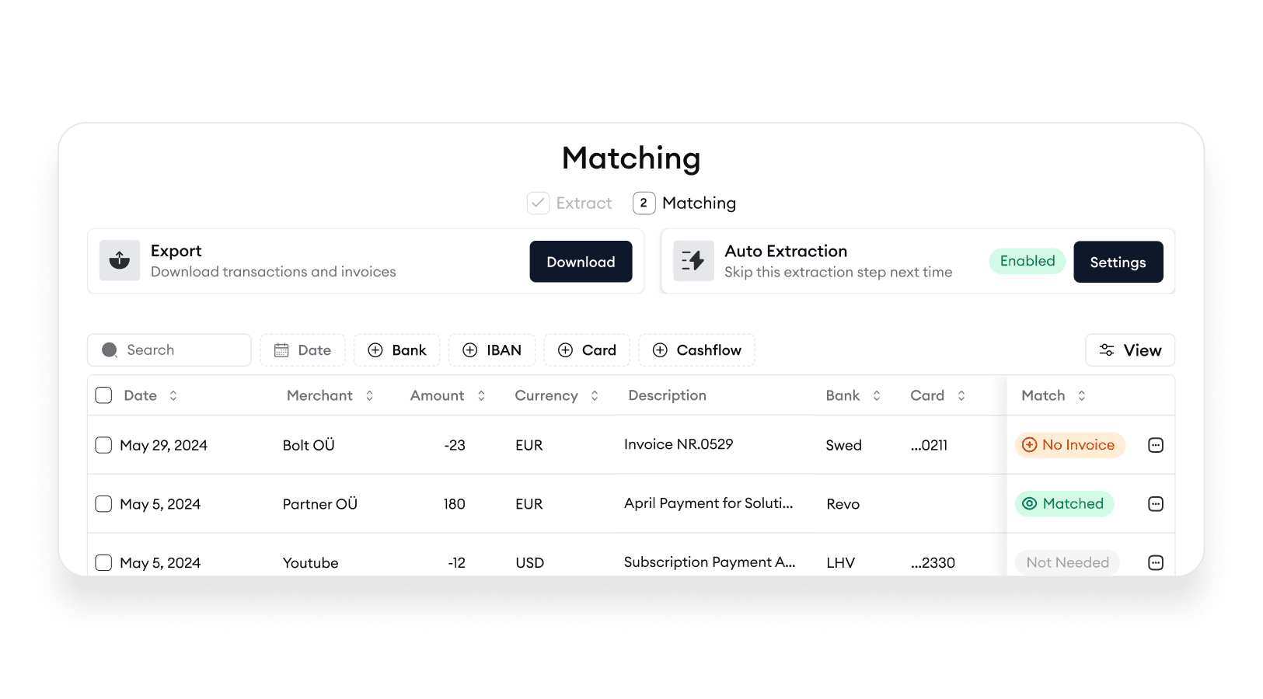Click the ellipsis menu on the Bolt OÜ row
This screenshot has height=699, width=1263.
point(1156,444)
